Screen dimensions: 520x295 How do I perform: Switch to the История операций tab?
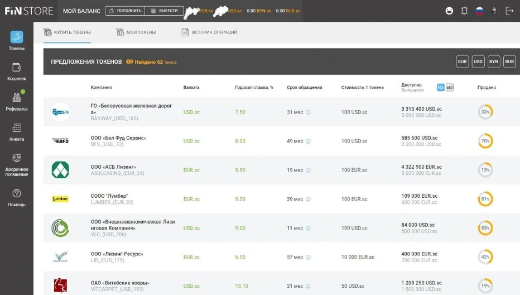point(209,32)
